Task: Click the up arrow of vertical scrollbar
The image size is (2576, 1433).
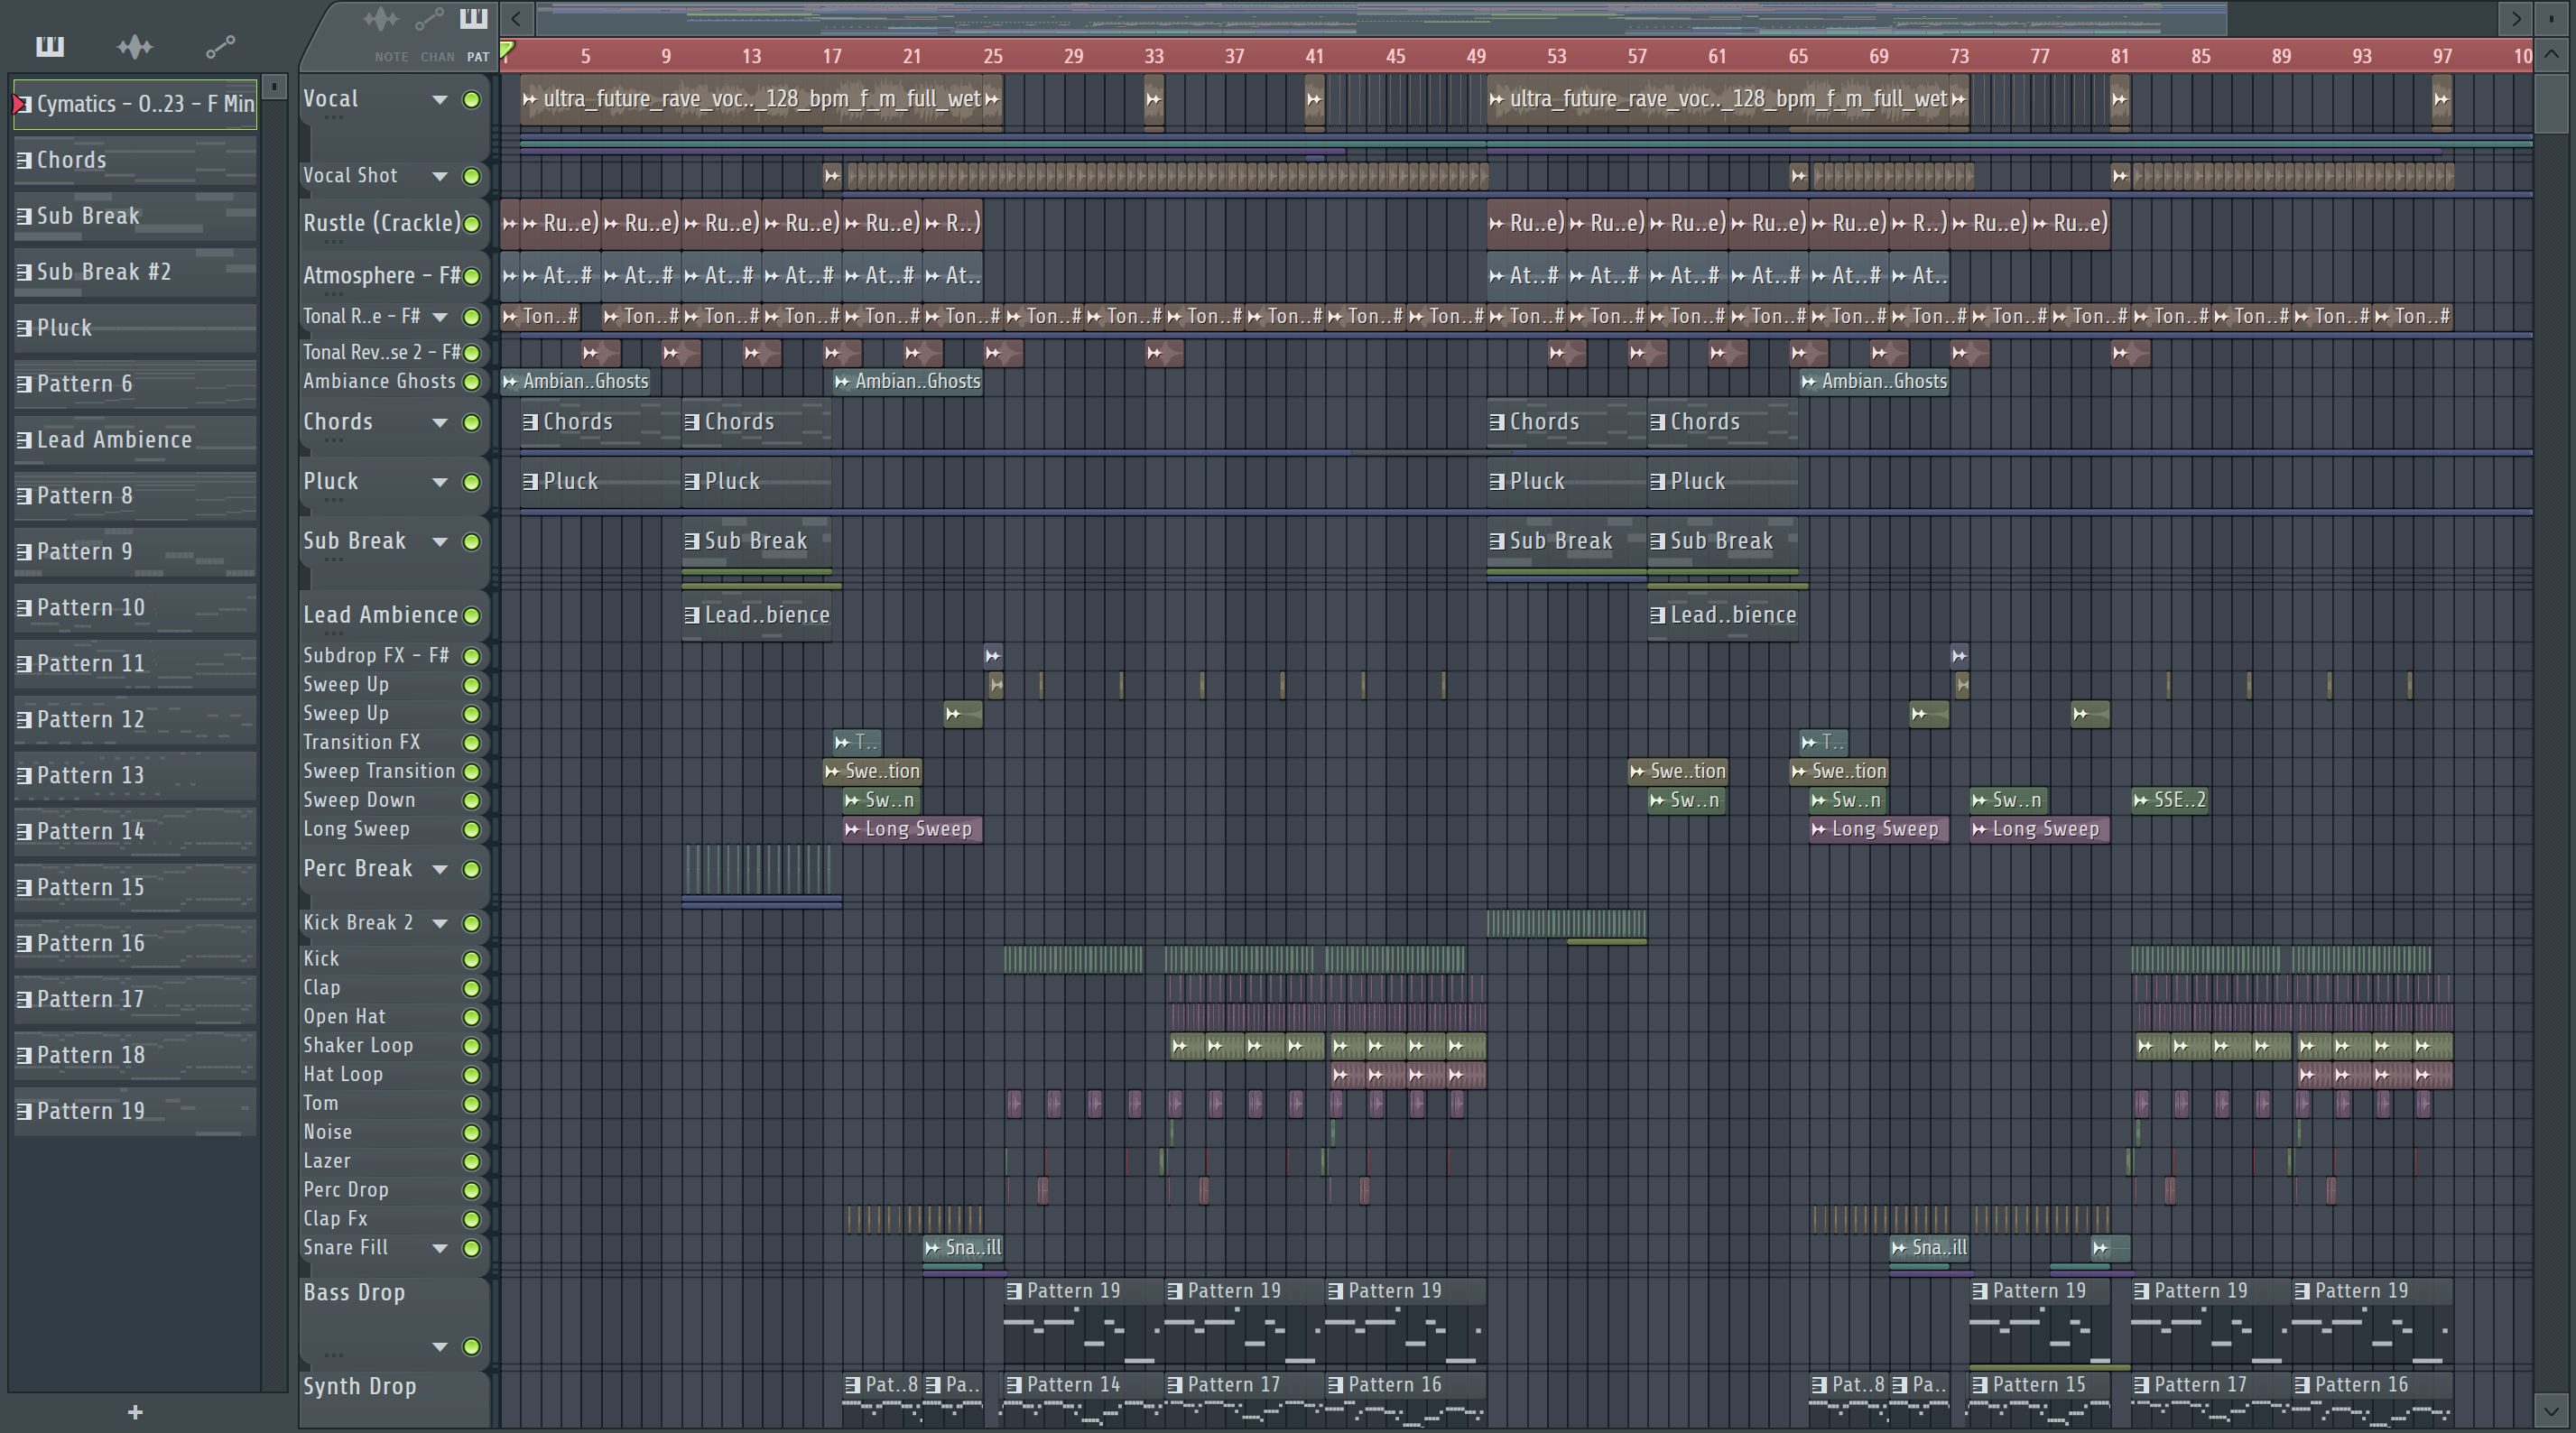Action: [2551, 55]
